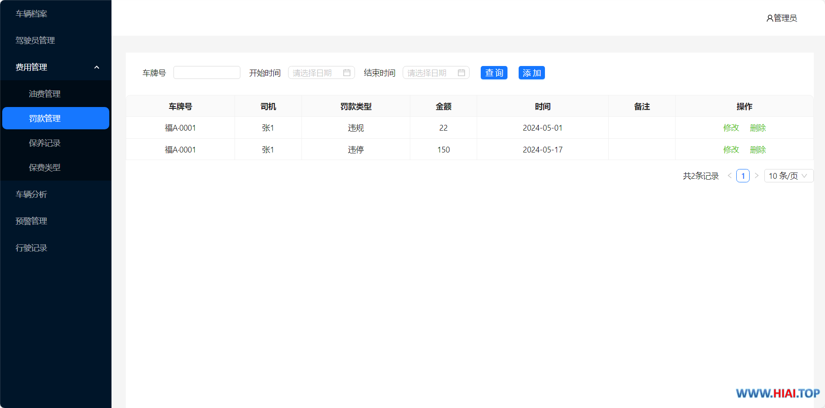Click the 时间 column header
825x408 pixels.
[x=543, y=107]
